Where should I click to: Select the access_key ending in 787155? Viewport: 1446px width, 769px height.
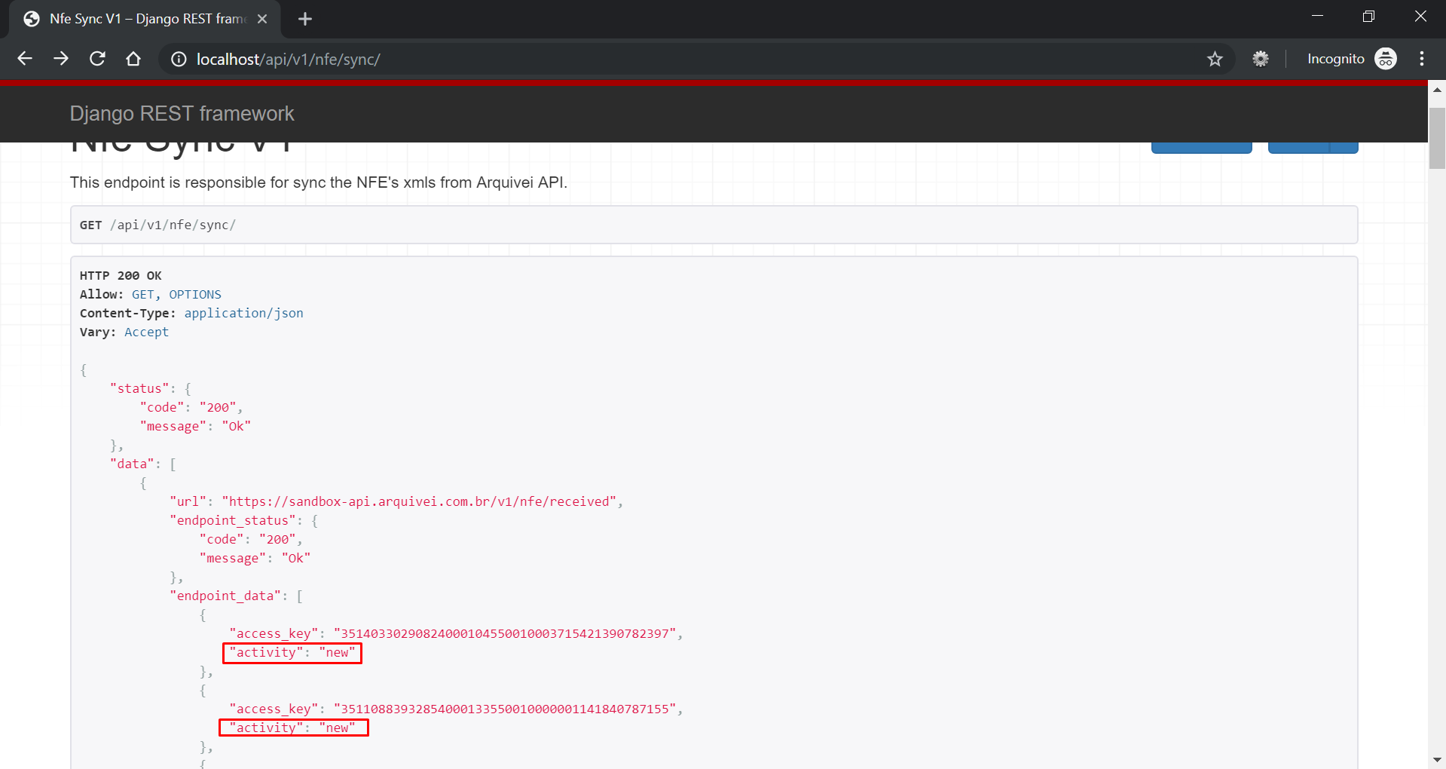pos(505,709)
